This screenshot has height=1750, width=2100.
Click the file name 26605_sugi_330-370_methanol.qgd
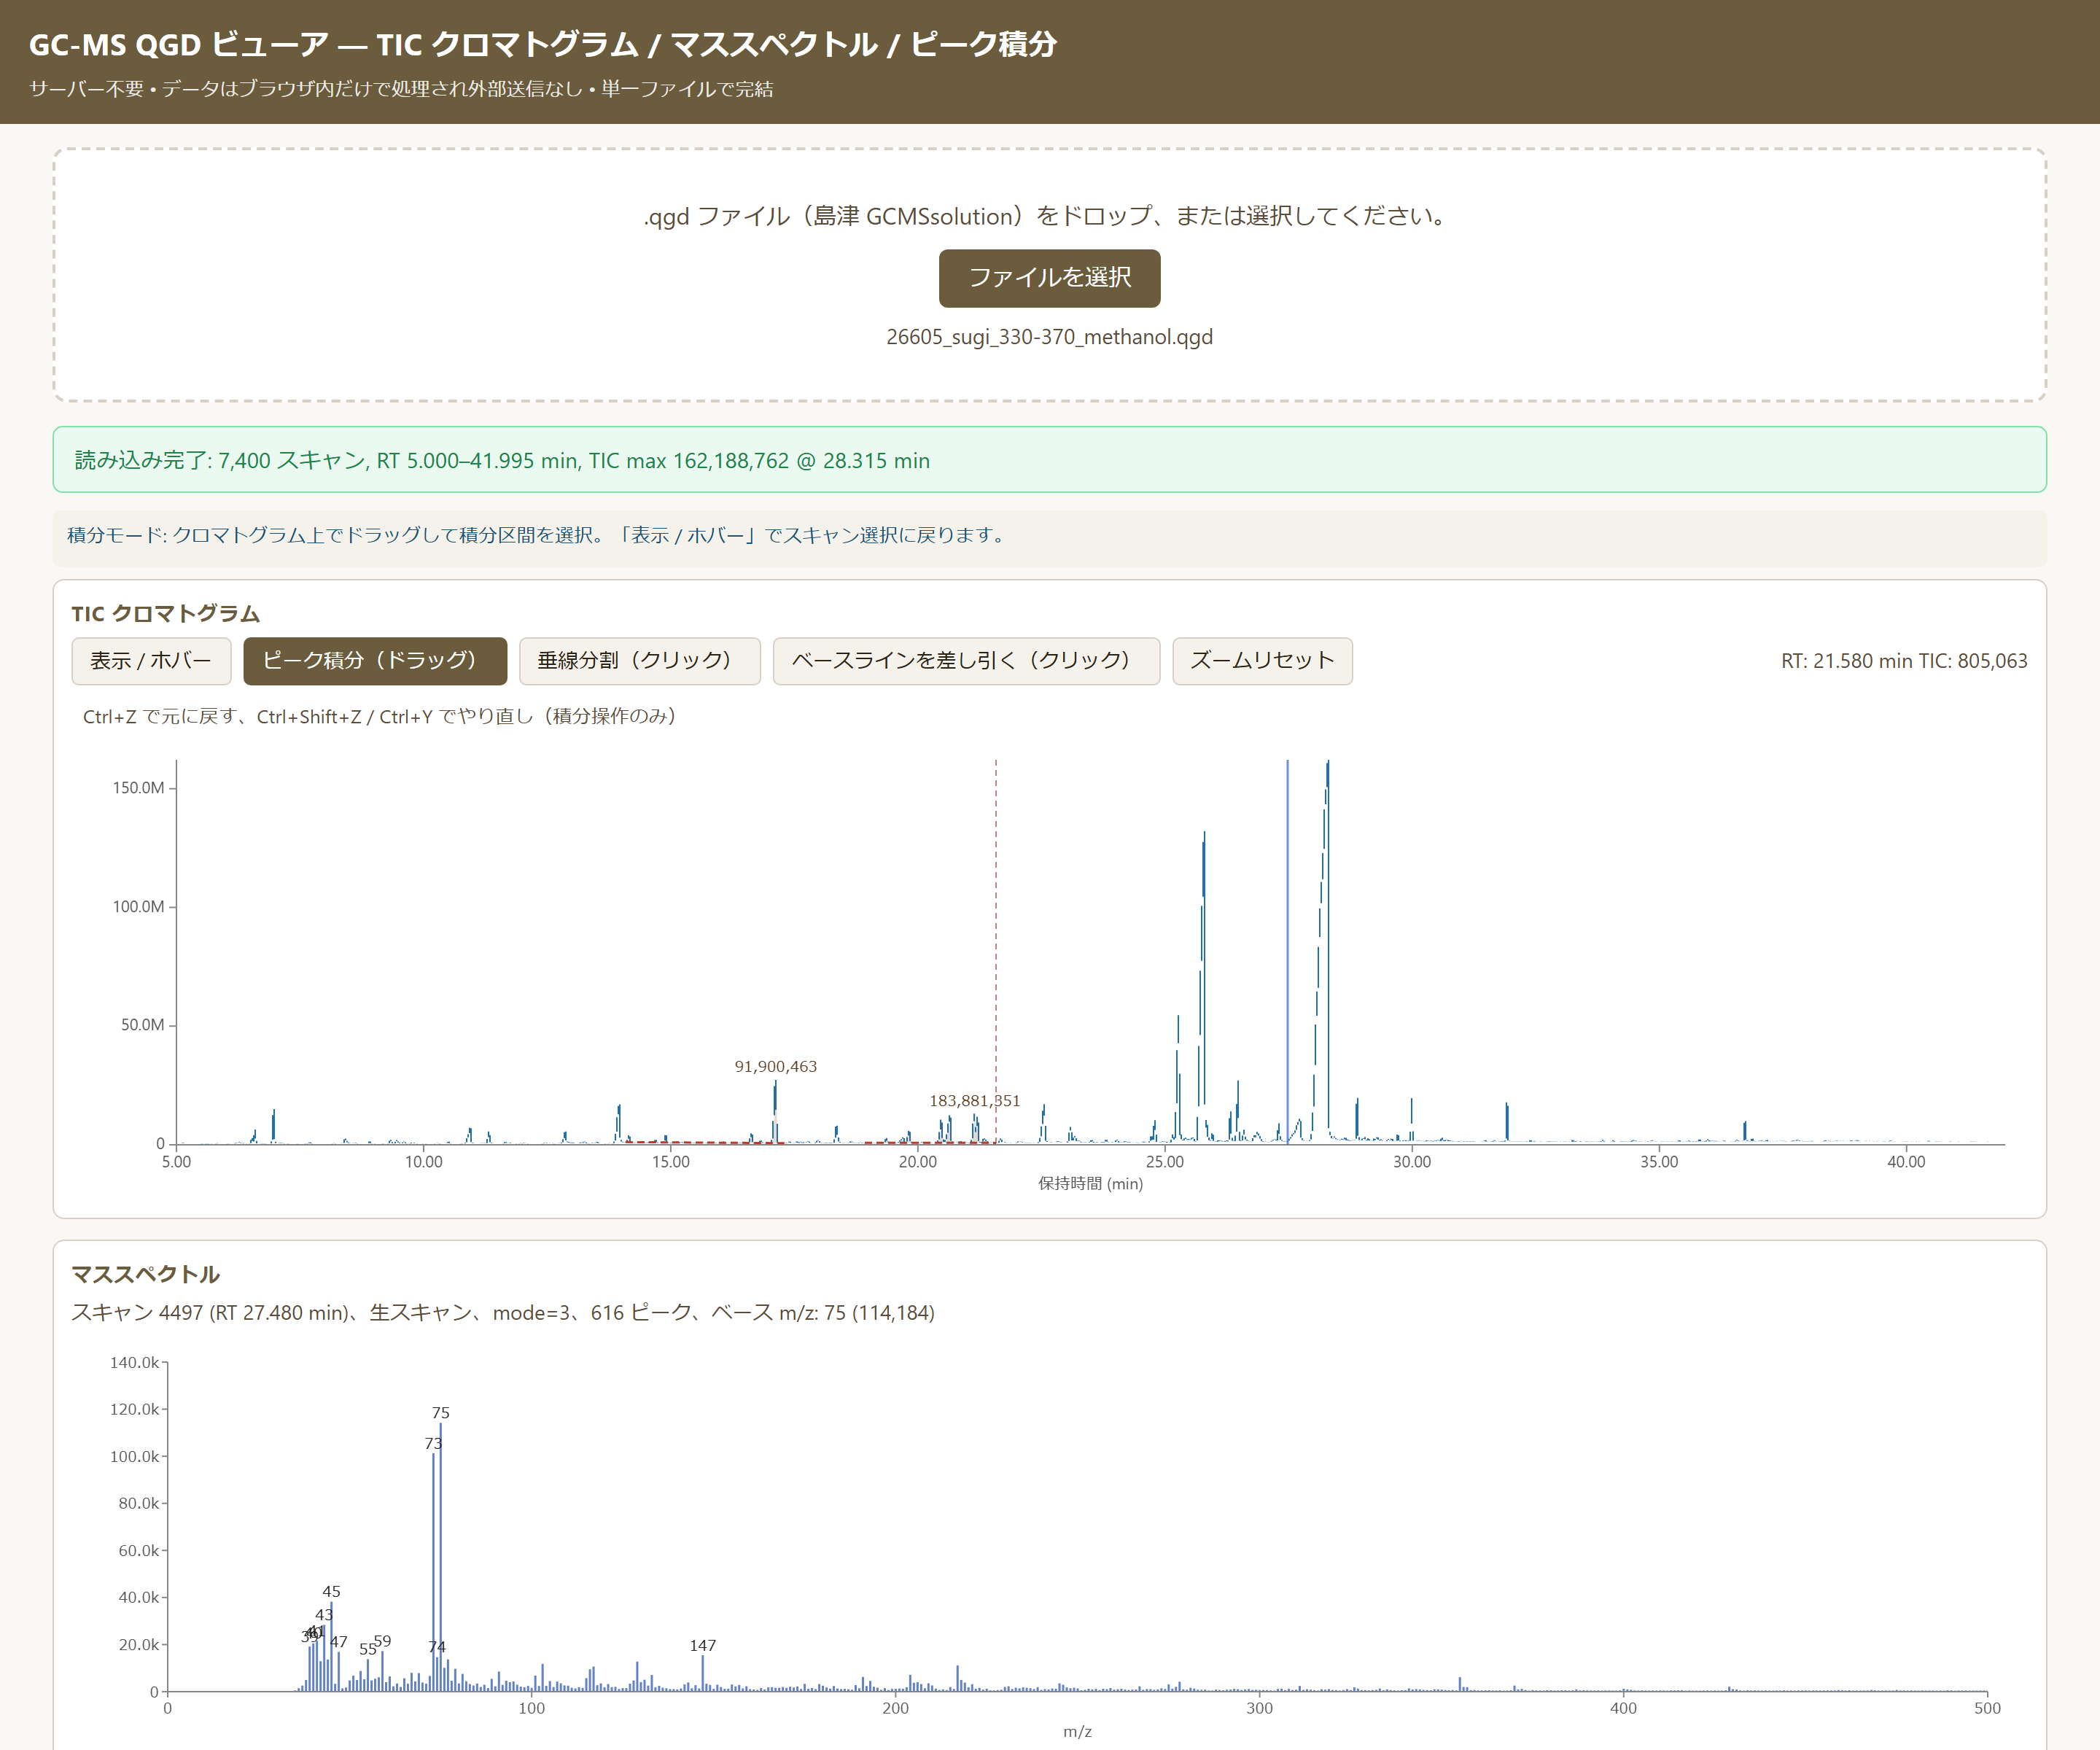coord(1049,337)
